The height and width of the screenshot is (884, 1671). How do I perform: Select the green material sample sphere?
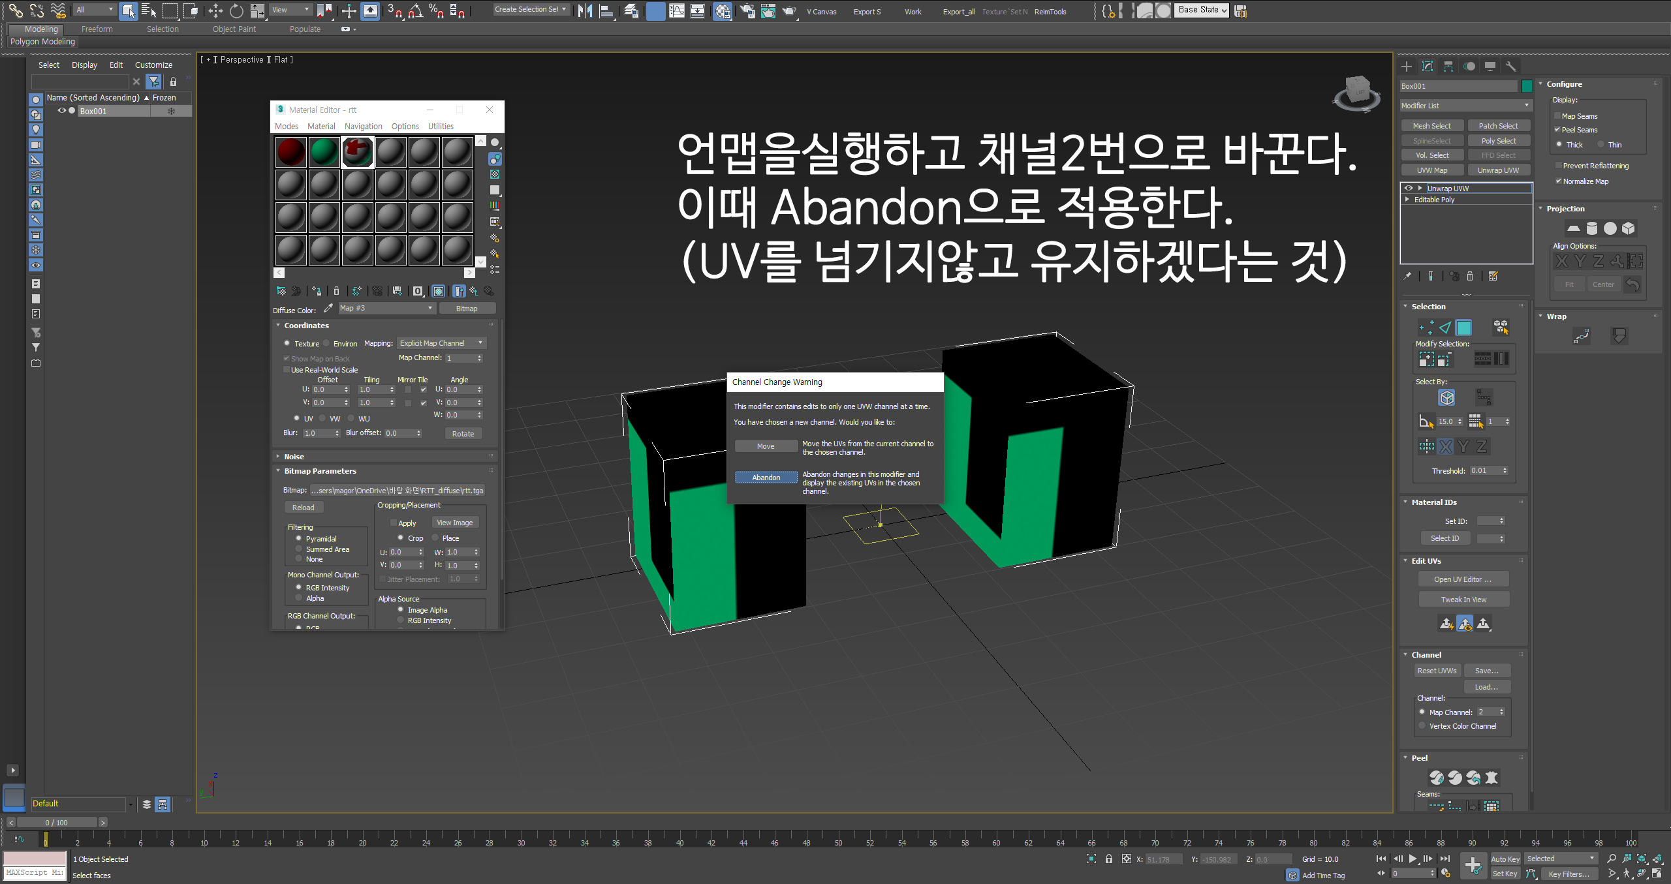tap(324, 152)
